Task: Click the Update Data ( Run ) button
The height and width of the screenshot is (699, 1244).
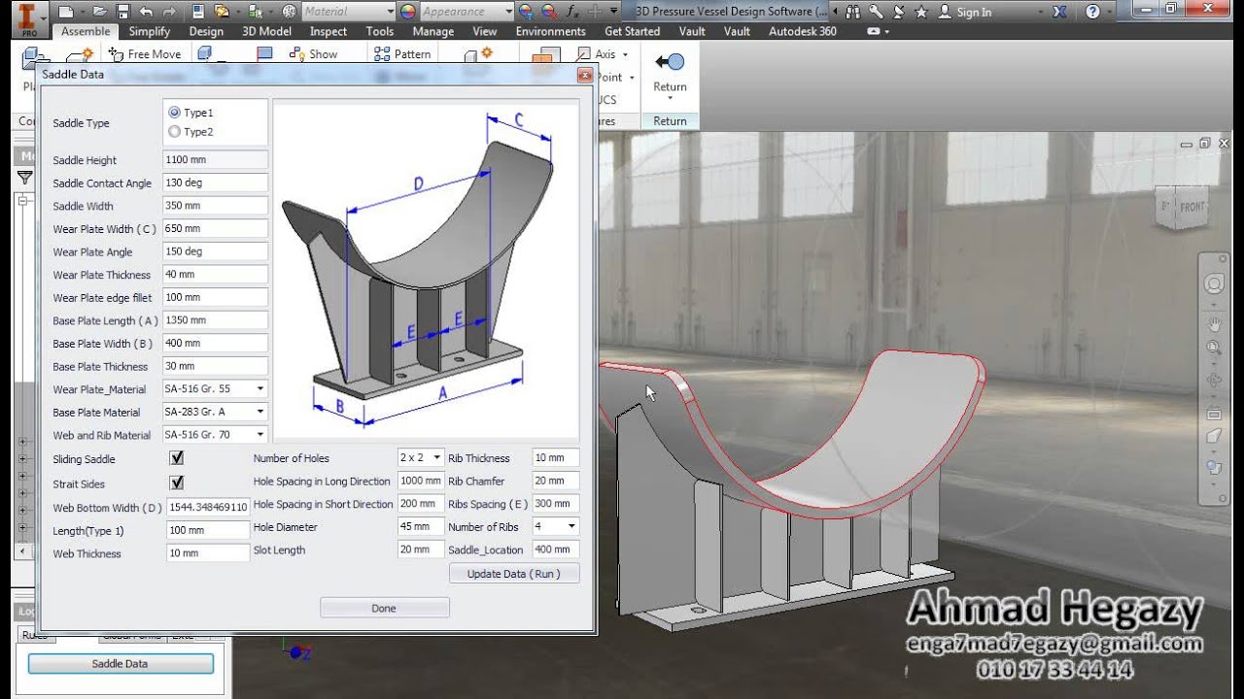Action: tap(514, 574)
